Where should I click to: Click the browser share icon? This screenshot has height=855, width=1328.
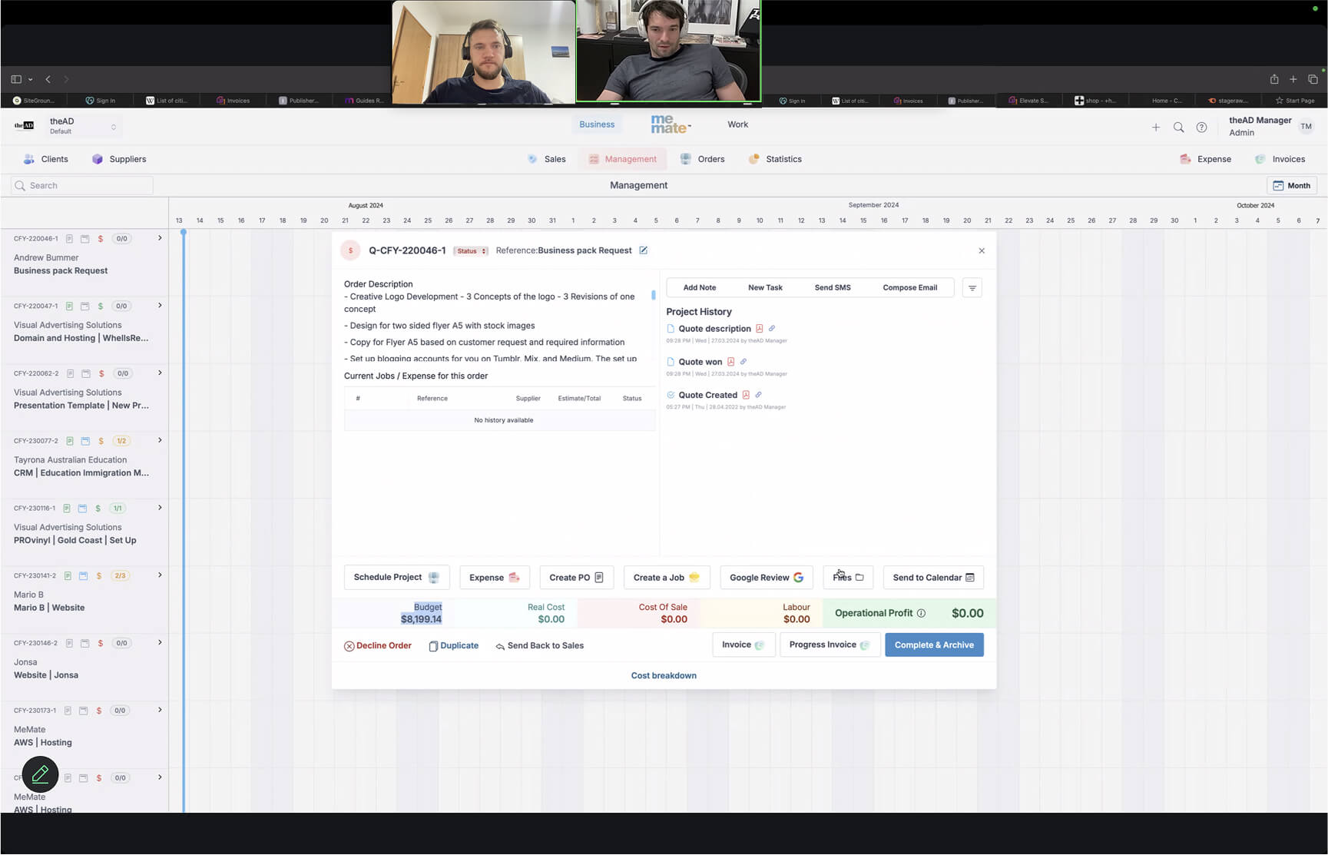click(x=1274, y=79)
